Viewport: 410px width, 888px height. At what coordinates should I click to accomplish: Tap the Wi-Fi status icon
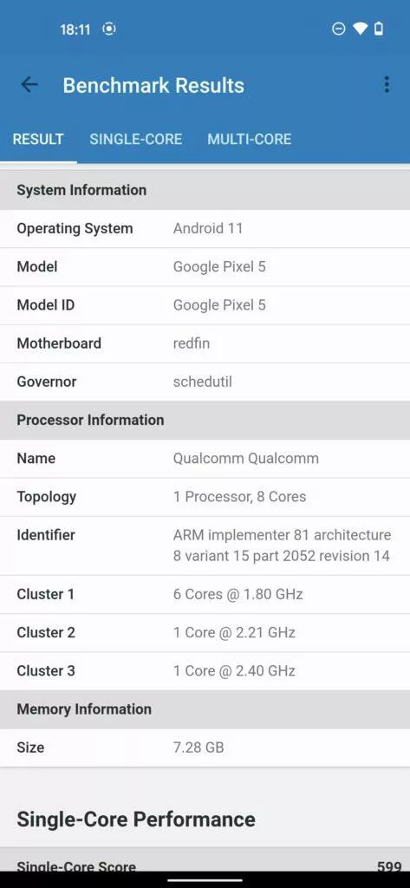tap(360, 29)
